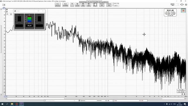Save the Current RTA trace

click(x=77, y=5)
